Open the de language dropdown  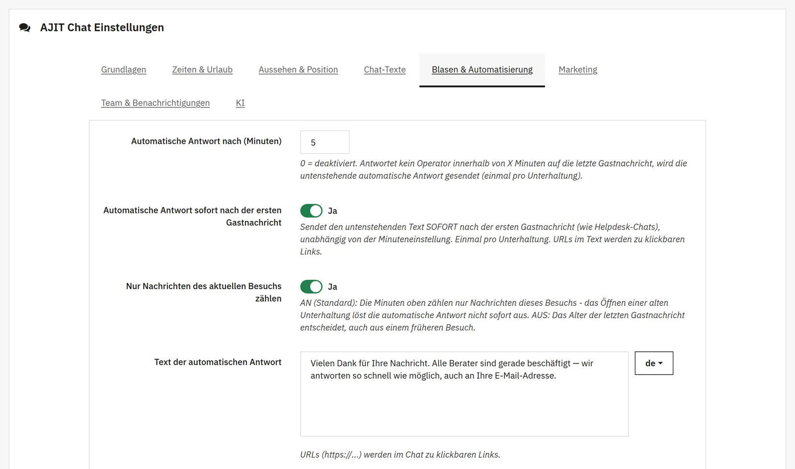pos(654,363)
